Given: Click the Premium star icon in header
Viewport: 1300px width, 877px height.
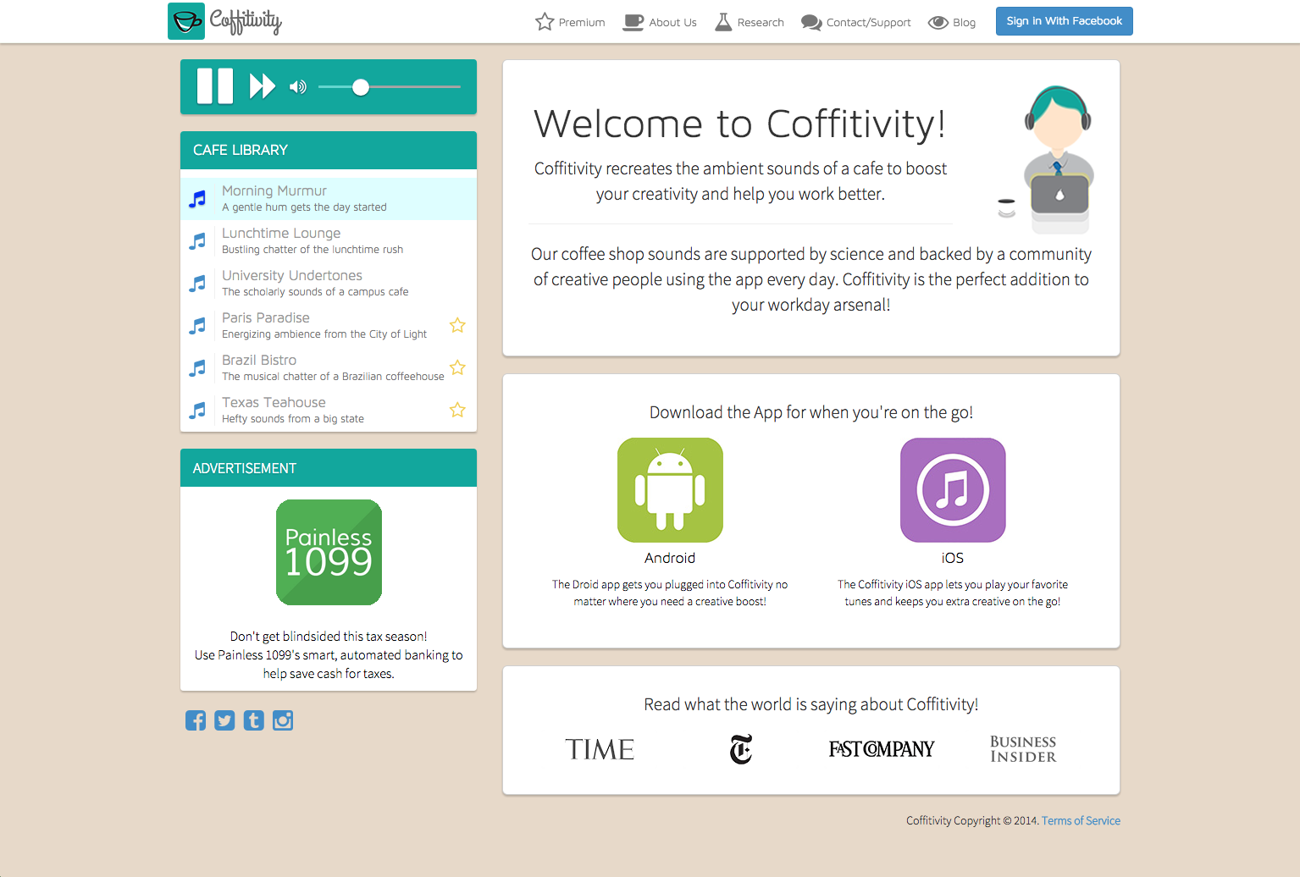Looking at the screenshot, I should (x=545, y=22).
